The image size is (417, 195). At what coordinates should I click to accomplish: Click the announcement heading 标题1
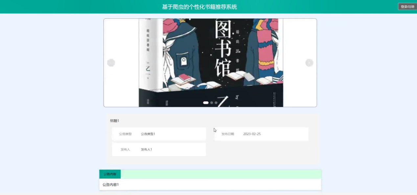coord(115,121)
